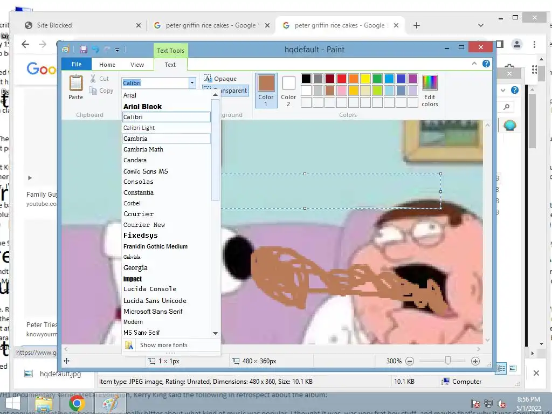Choose Georgia from the font list
Viewport: 552px width, 414px height.
166,267
